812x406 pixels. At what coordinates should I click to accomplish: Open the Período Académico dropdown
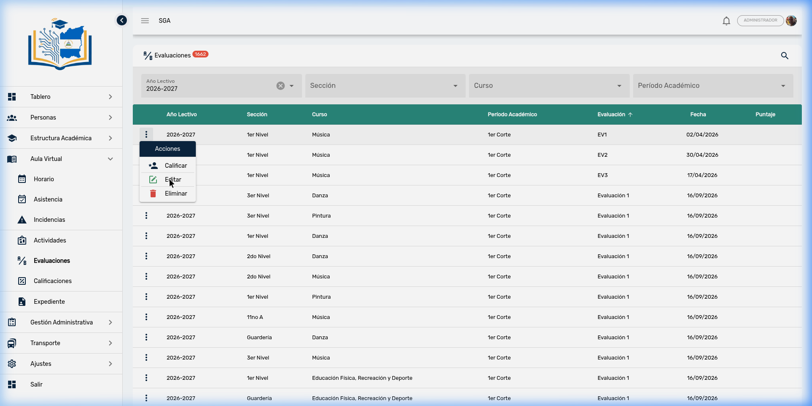713,86
